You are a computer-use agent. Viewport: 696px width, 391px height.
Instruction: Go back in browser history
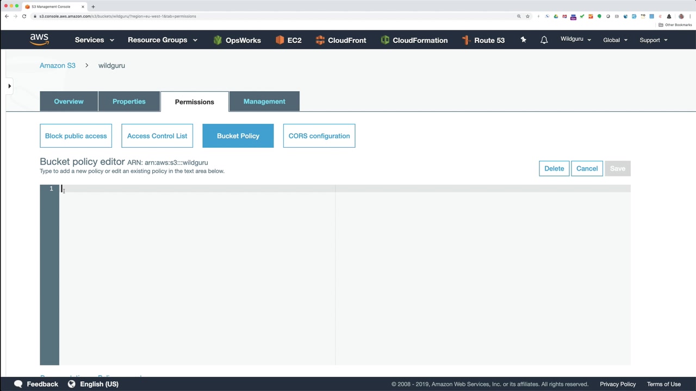[7, 16]
